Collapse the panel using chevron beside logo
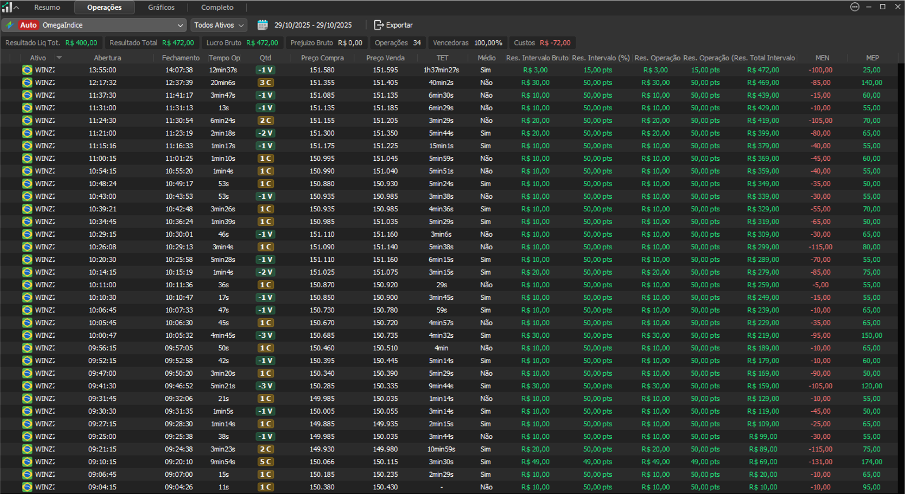The width and height of the screenshot is (905, 494). point(17,7)
